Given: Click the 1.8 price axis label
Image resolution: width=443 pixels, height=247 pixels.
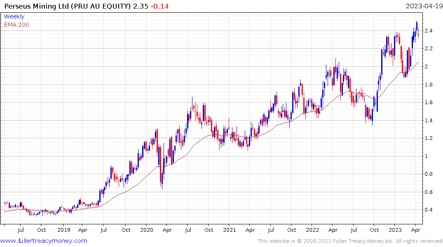Looking at the screenshot, I should pos(428,85).
